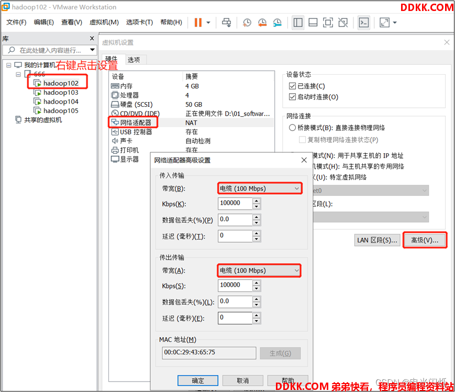This screenshot has height=392, width=455.
Task: Open the snapshot manager icon
Action: pyautogui.click(x=278, y=23)
